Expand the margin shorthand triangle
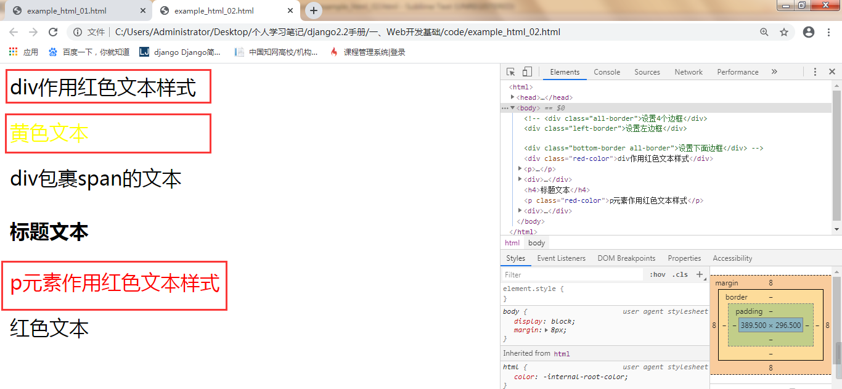Image resolution: width=842 pixels, height=389 pixels. (x=547, y=330)
